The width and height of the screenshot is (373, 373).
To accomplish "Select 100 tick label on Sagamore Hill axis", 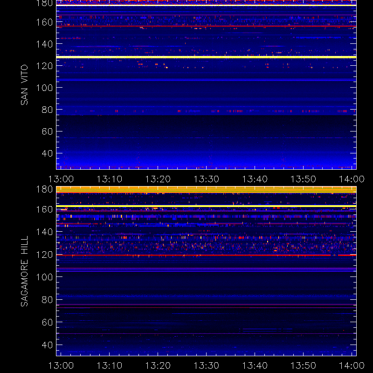I will click(x=44, y=277).
